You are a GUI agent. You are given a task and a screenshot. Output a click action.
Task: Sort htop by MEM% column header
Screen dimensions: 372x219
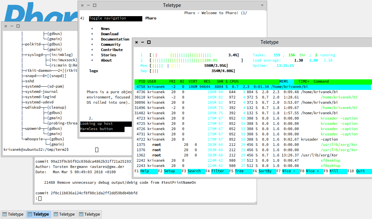tap(284, 82)
